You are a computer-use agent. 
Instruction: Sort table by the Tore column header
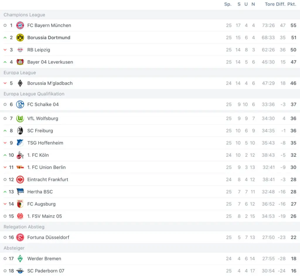click(270, 4)
